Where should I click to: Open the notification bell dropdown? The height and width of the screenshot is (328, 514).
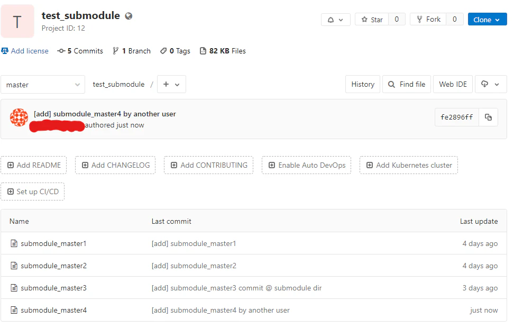[x=336, y=20]
